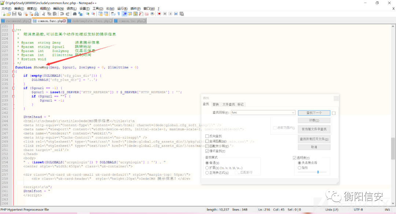Open the function list icon

tap(141, 14)
